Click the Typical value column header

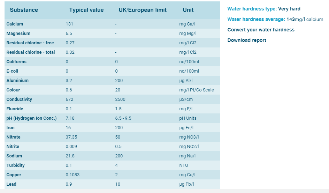[86, 10]
